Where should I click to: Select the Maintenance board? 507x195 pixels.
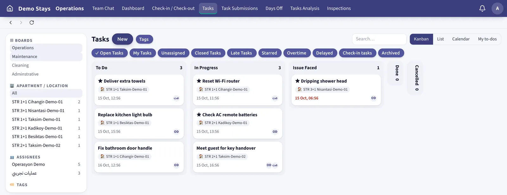(x=46, y=57)
